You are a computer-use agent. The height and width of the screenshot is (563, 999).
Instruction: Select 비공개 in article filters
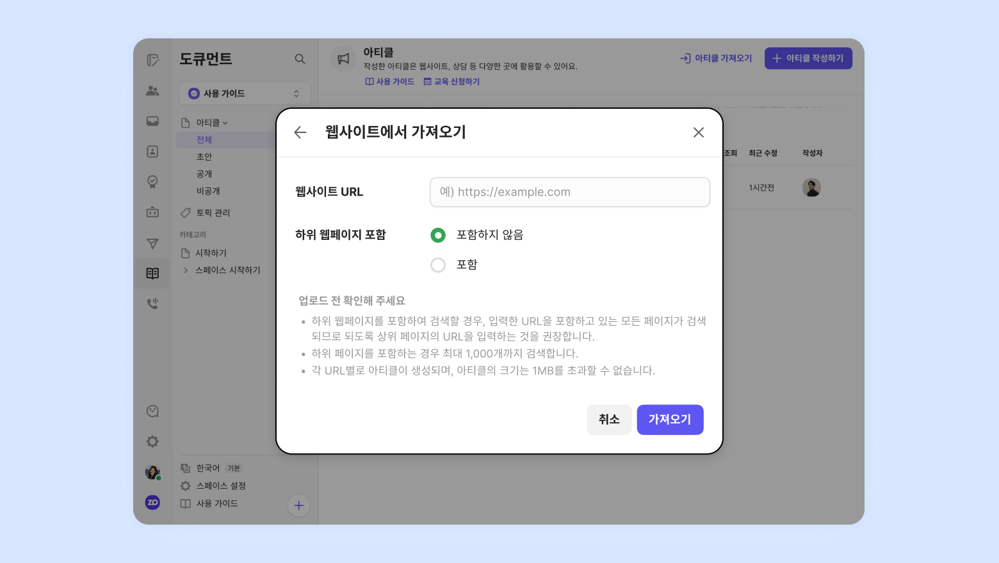[x=208, y=191]
